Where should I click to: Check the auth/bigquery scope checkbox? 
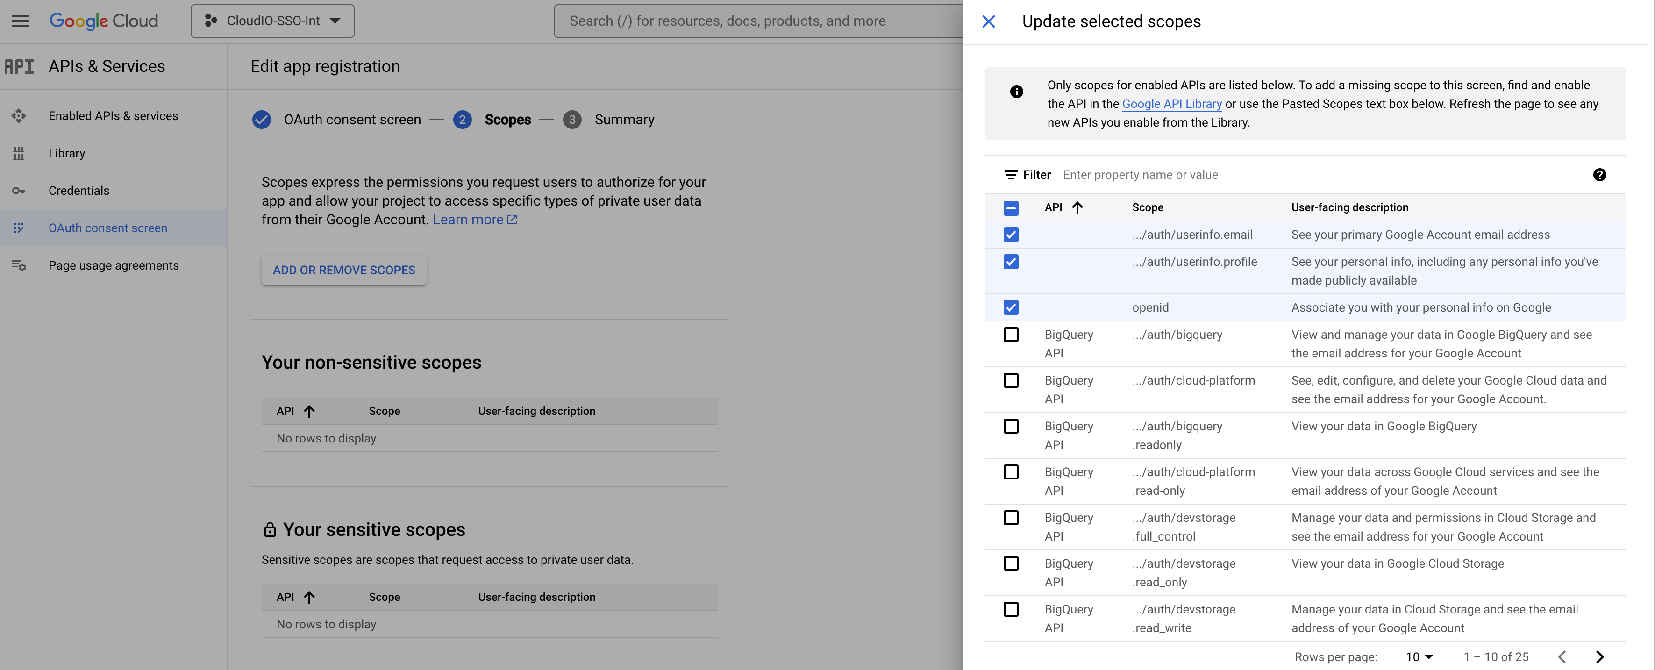click(x=1011, y=335)
